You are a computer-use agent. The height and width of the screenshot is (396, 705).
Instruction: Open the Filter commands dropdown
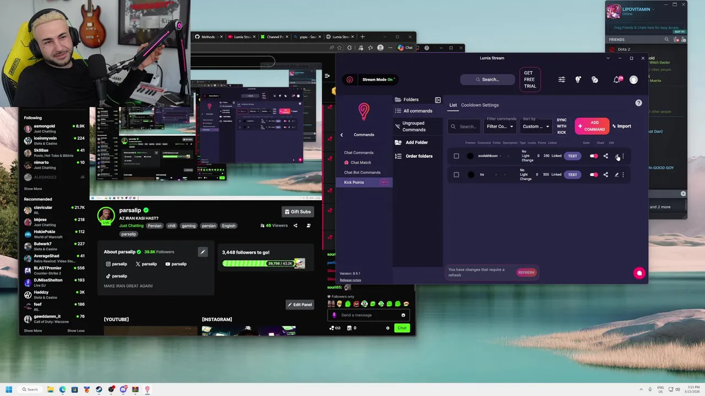pyautogui.click(x=500, y=127)
